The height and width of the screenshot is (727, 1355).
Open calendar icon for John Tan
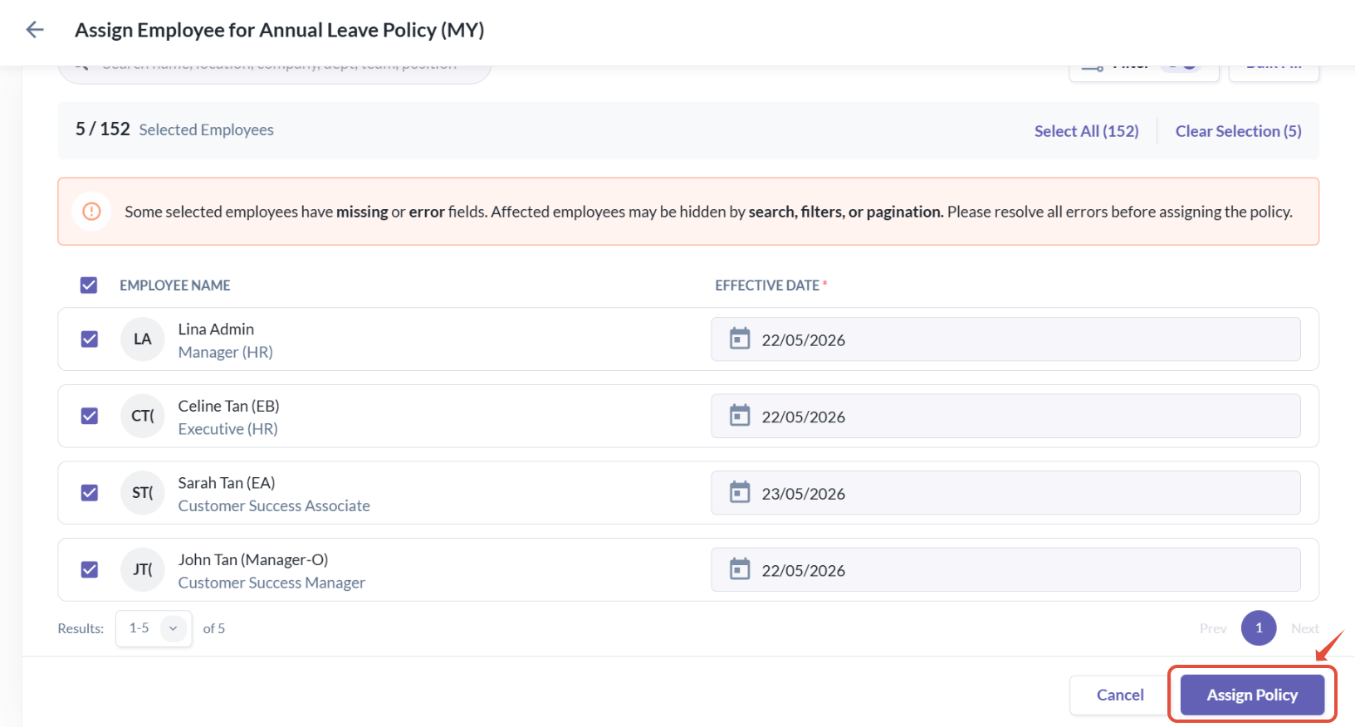click(739, 569)
